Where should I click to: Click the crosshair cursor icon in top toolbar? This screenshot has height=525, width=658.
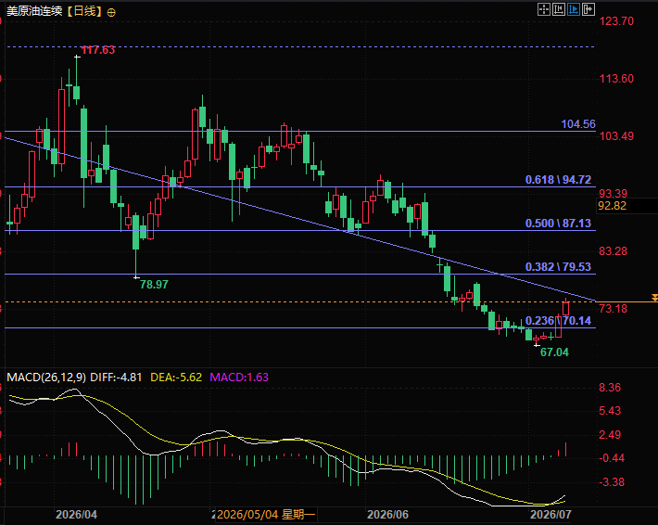click(x=544, y=9)
